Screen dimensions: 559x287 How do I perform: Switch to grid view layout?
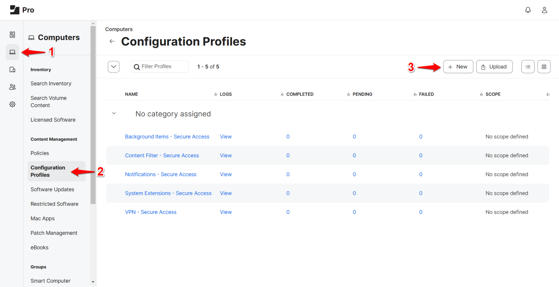point(544,67)
